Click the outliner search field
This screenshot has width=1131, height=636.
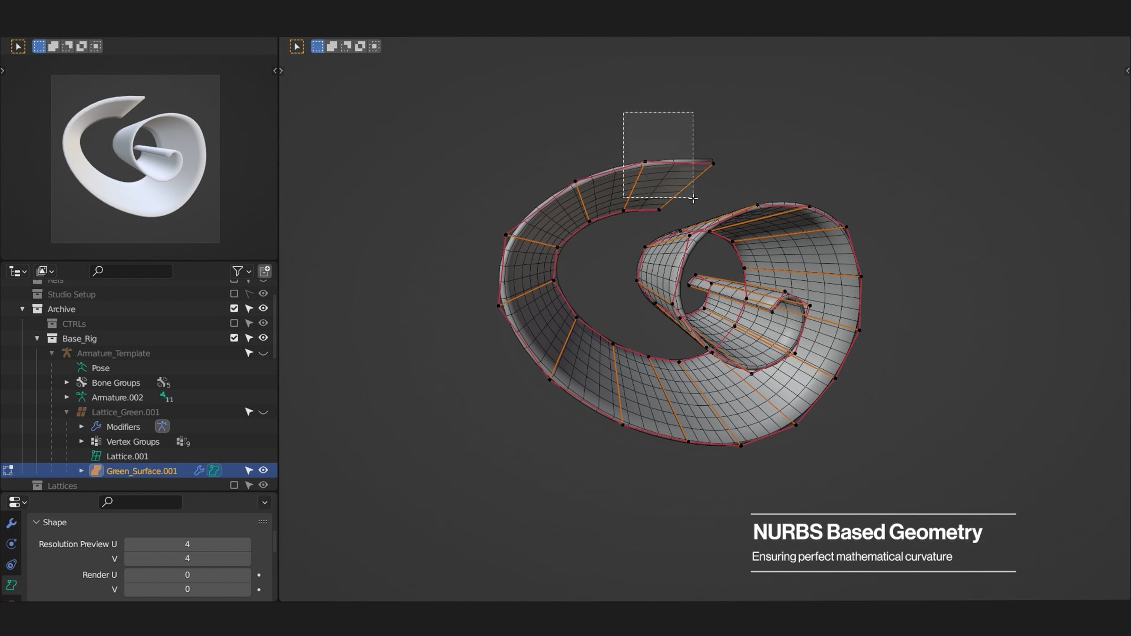(132, 271)
